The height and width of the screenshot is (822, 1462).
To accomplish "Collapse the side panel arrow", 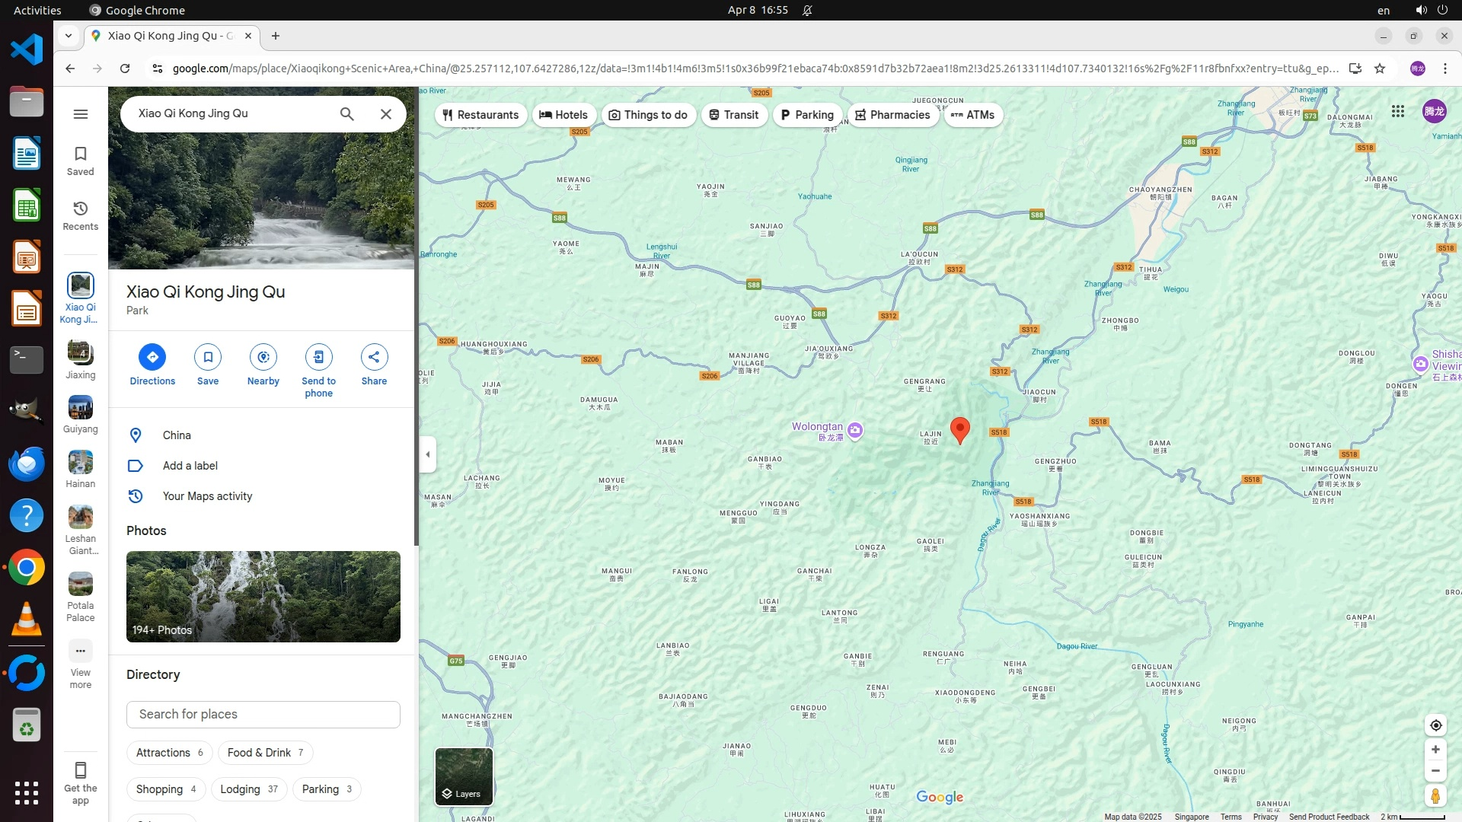I will 428,454.
